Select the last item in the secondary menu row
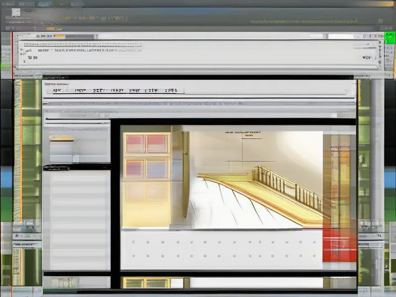 coord(171,91)
